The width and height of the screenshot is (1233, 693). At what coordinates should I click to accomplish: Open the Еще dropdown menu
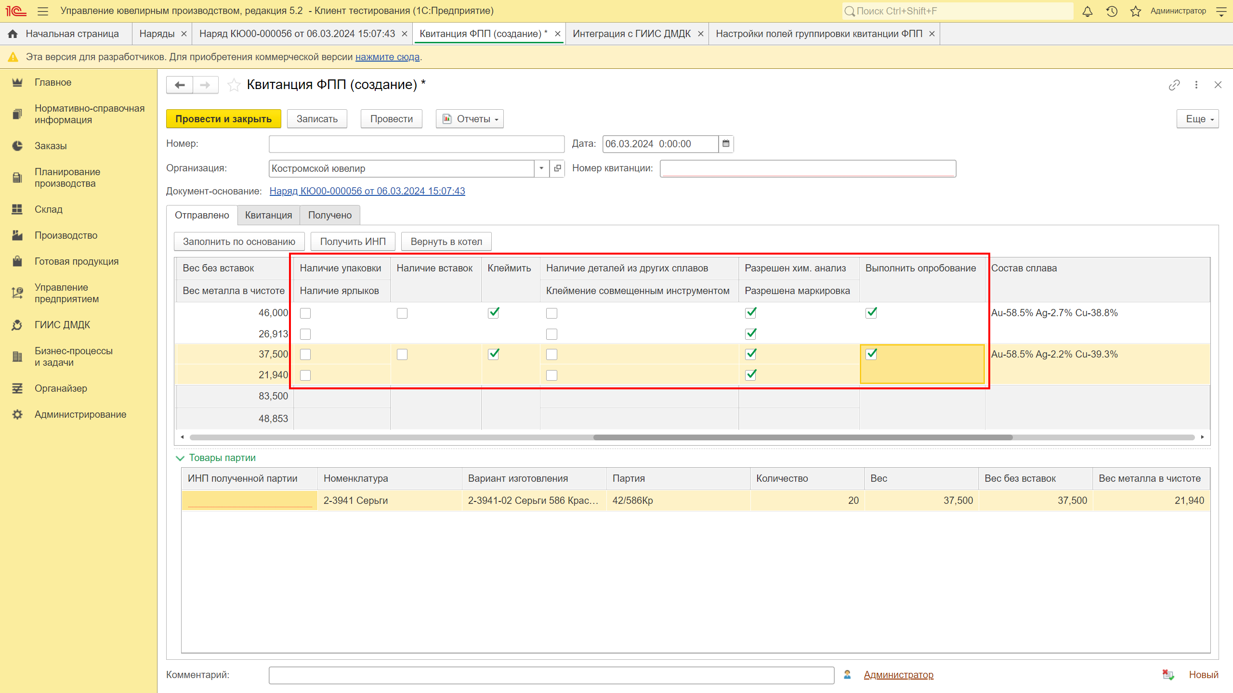(x=1198, y=119)
